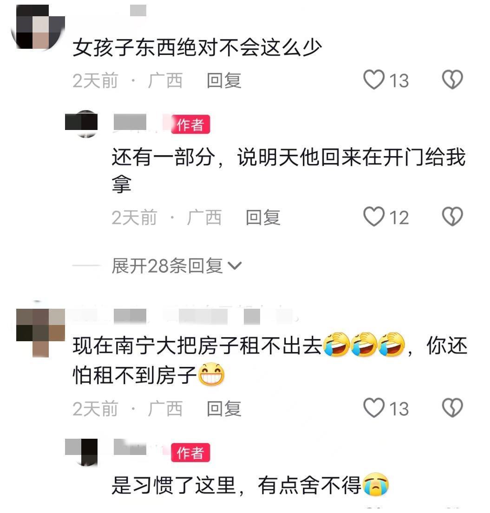Tap the 作者 badge above 是习惯了这里
Viewport: 490px width, 513px height.
tap(190, 453)
